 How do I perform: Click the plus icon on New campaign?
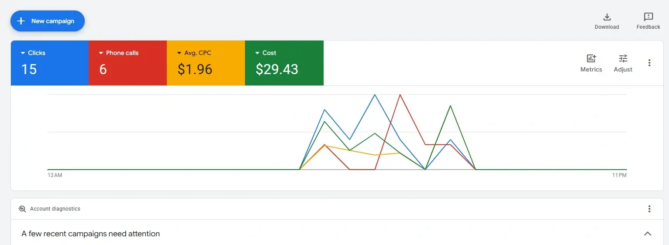[x=21, y=21]
